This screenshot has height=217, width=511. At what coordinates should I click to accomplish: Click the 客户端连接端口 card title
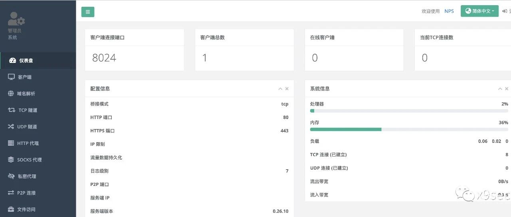pos(107,37)
